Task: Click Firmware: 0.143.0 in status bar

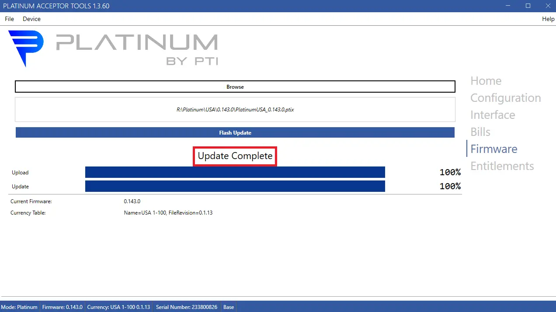Action: pos(63,307)
